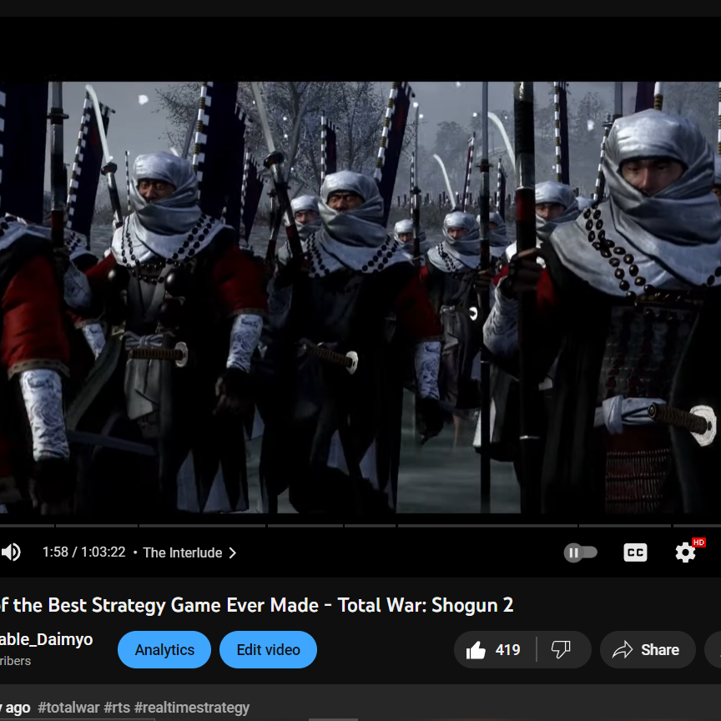Expand the chapter list arrow after The Interlude
This screenshot has width=721, height=721.
[233, 552]
